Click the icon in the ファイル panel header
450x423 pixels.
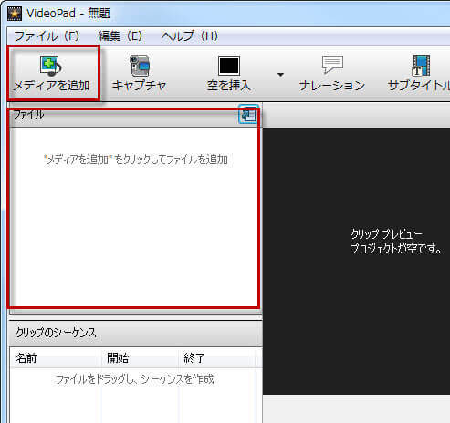coord(248,115)
